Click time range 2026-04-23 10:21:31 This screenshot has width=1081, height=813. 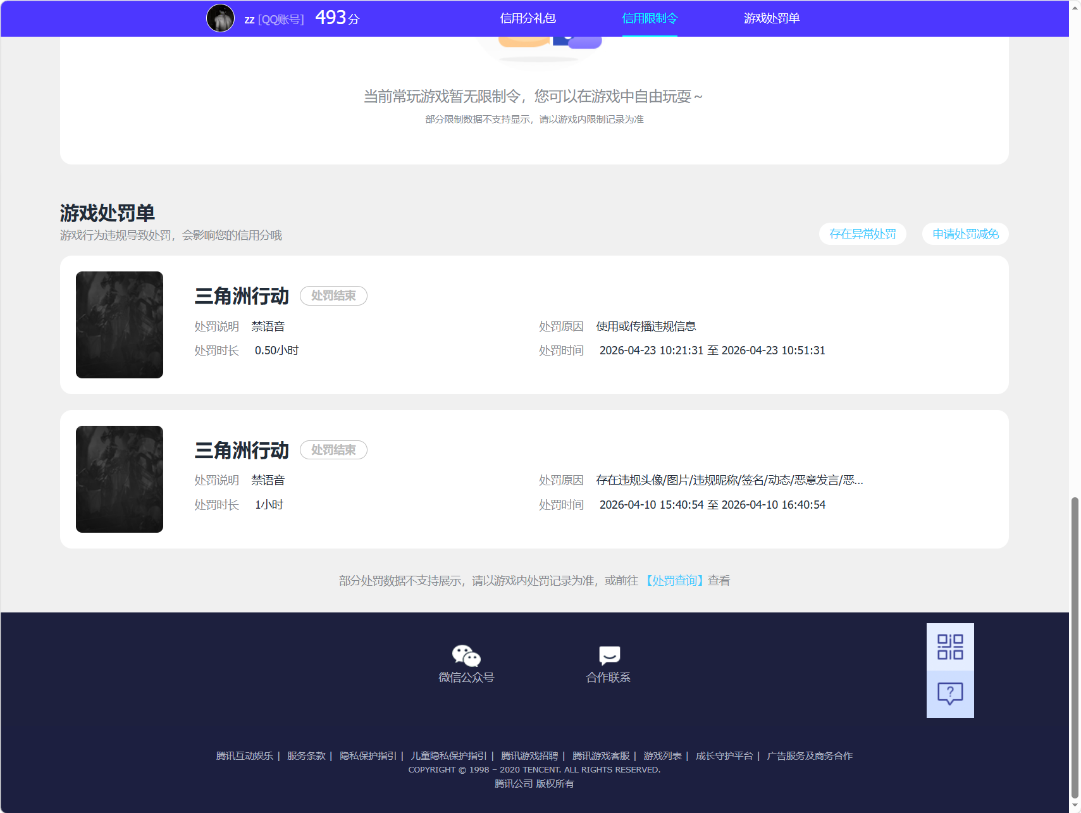(x=712, y=351)
